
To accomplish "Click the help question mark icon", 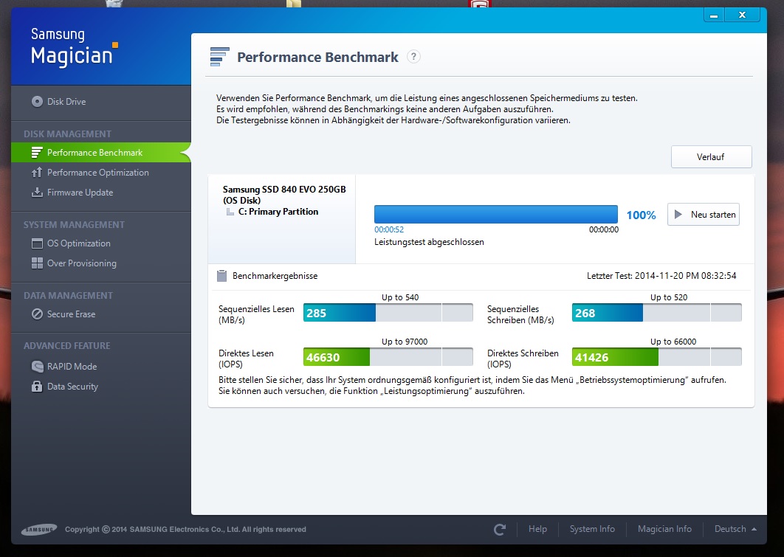I will click(413, 57).
